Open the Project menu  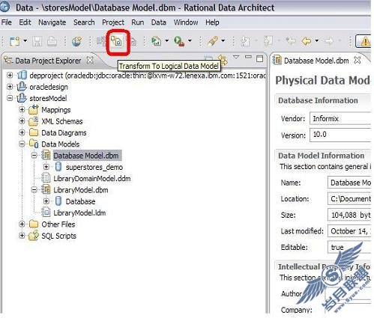point(113,22)
